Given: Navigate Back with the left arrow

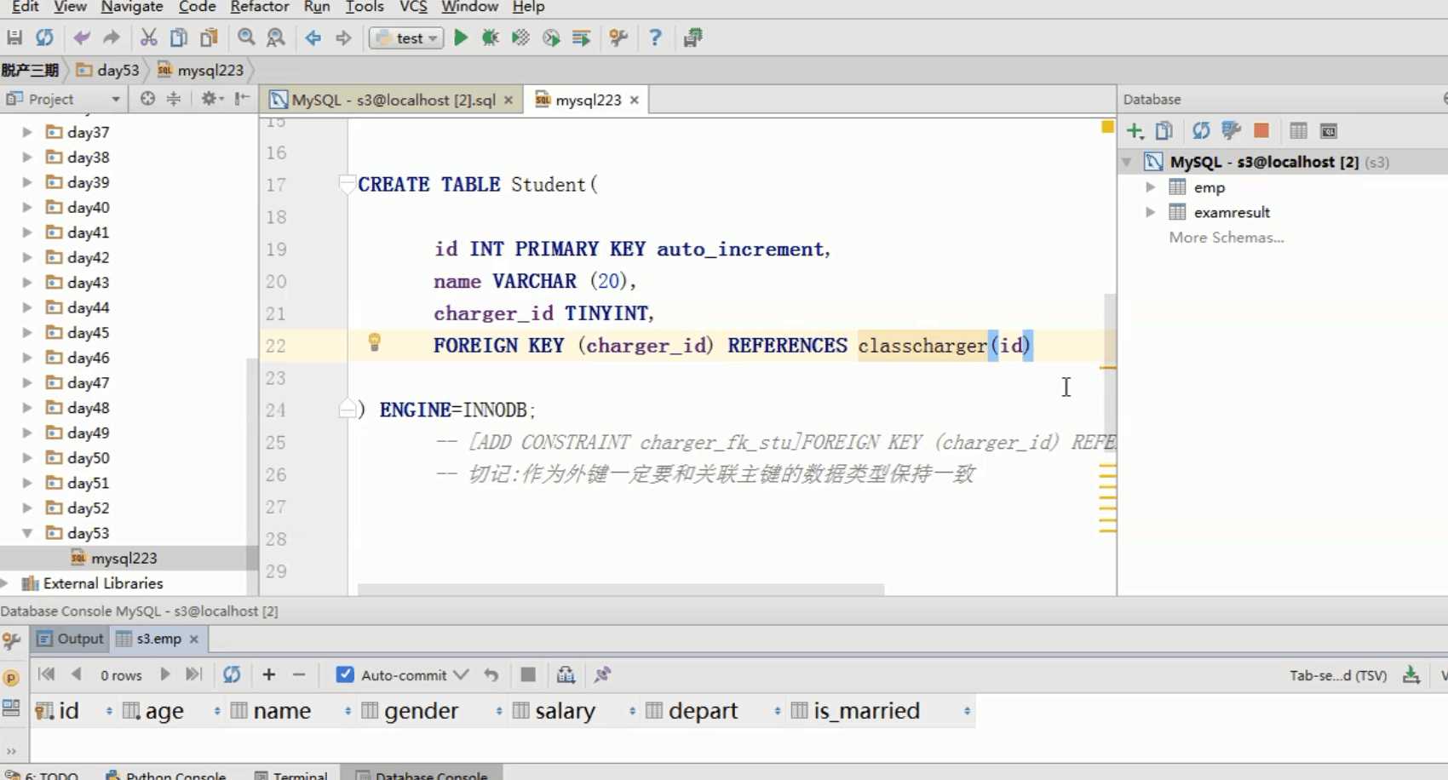Looking at the screenshot, I should [313, 37].
